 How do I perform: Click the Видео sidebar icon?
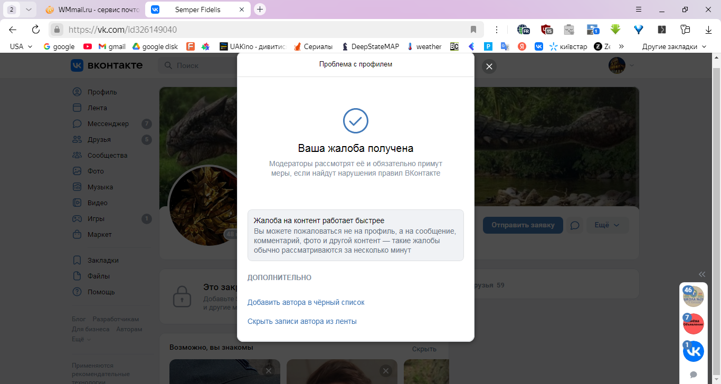(77, 203)
